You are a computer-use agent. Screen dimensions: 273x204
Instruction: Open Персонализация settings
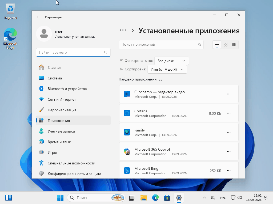tap(73, 110)
